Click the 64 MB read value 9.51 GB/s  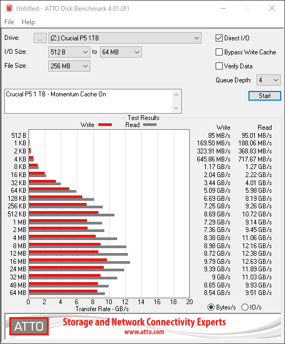pyautogui.click(x=259, y=293)
